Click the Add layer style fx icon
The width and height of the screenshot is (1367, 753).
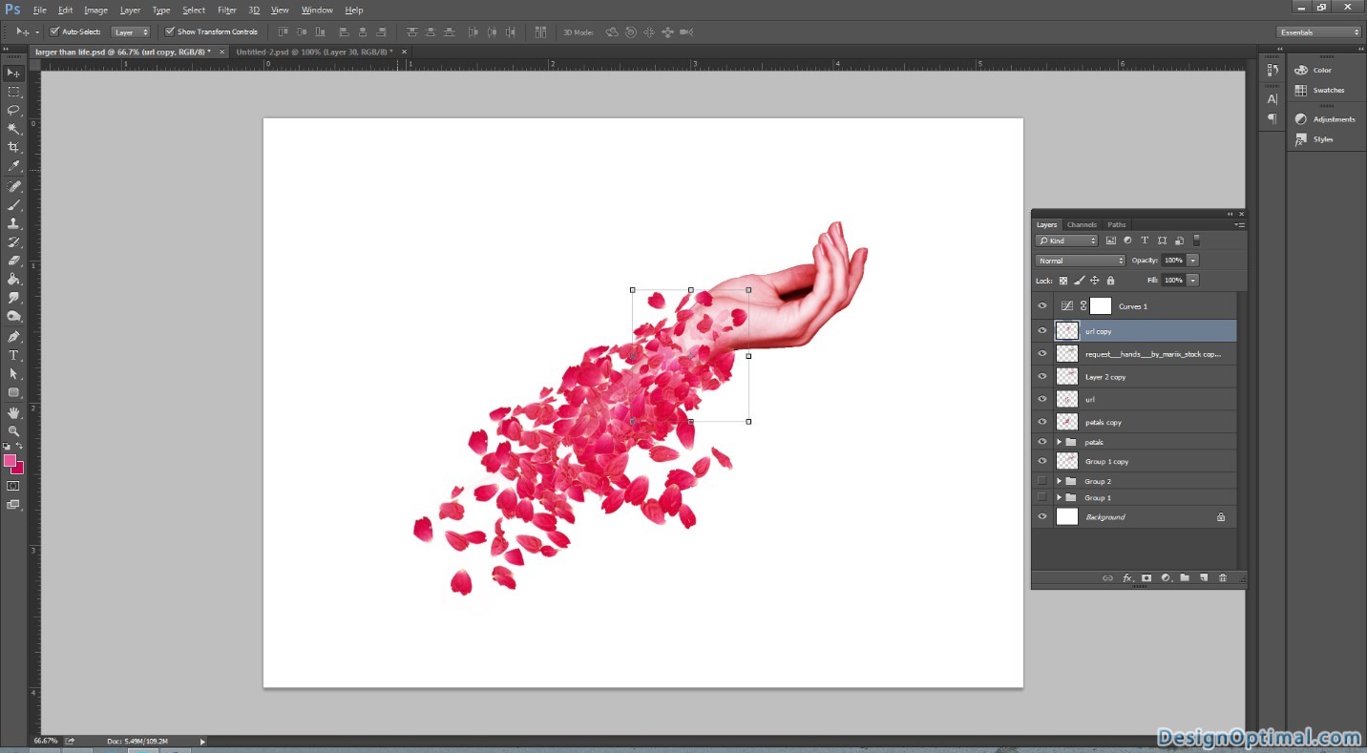(1127, 577)
